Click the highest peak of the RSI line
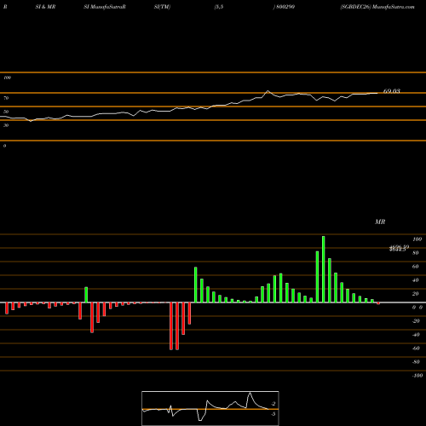Image resolution: width=426 pixels, height=426 pixels. coord(268,91)
